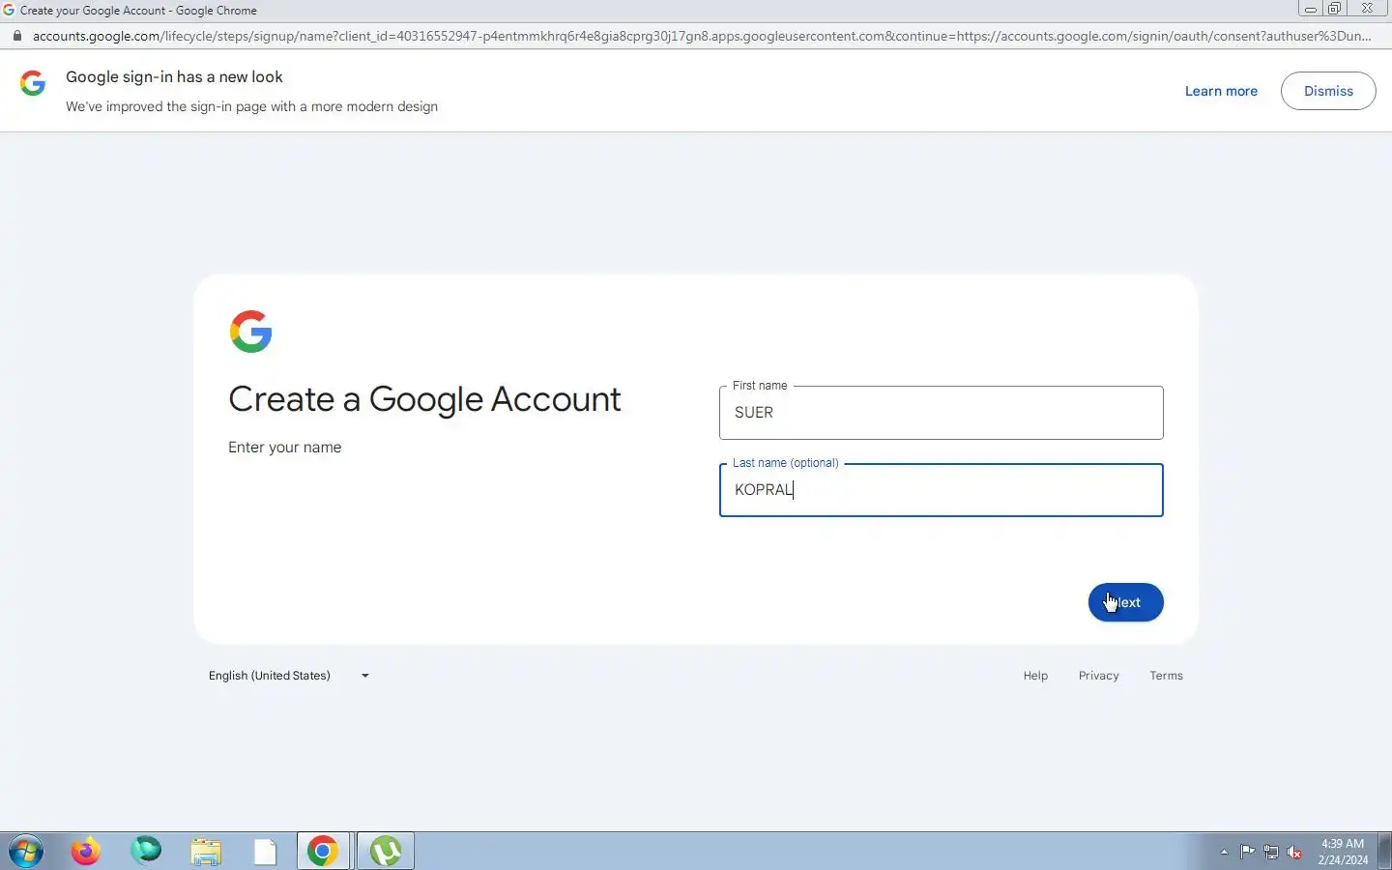This screenshot has width=1392, height=870.
Task: Open the Privacy link
Action: tap(1098, 676)
